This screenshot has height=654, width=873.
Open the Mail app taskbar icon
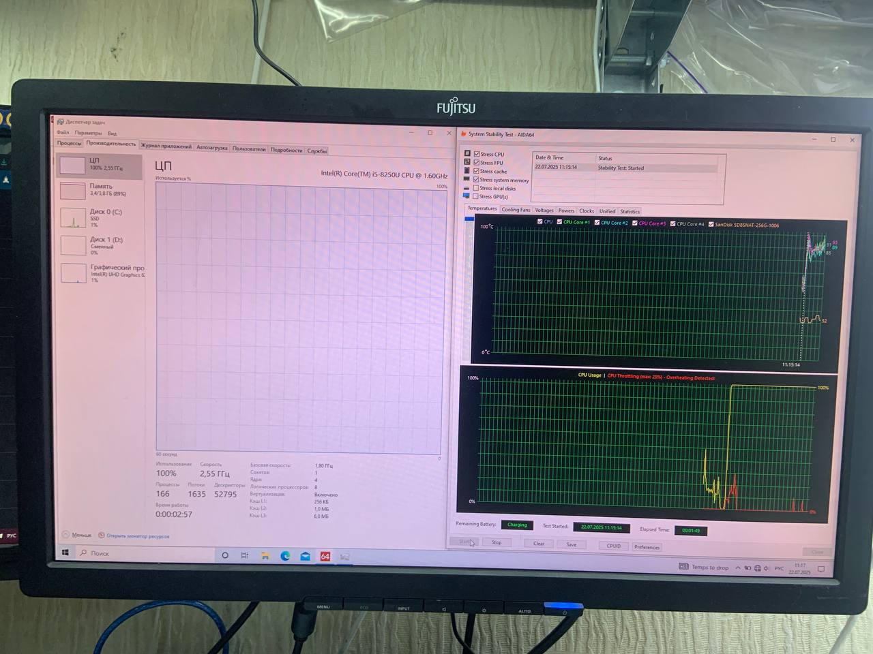(306, 557)
